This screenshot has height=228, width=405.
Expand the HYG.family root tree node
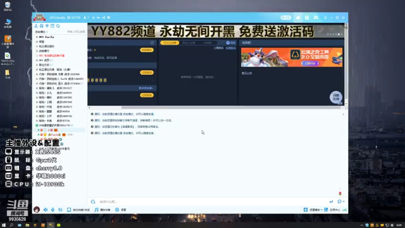tap(37, 37)
